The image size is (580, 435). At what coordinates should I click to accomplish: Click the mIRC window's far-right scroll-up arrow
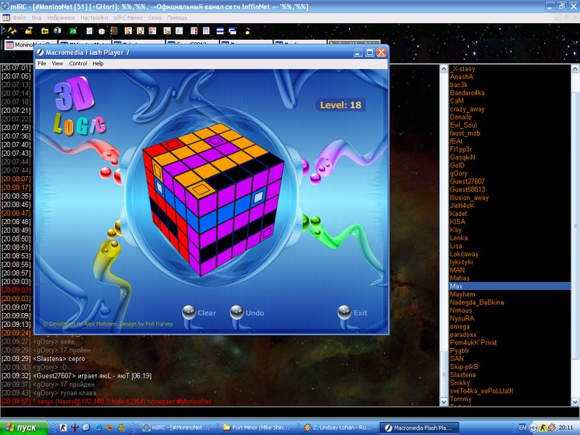click(575, 69)
